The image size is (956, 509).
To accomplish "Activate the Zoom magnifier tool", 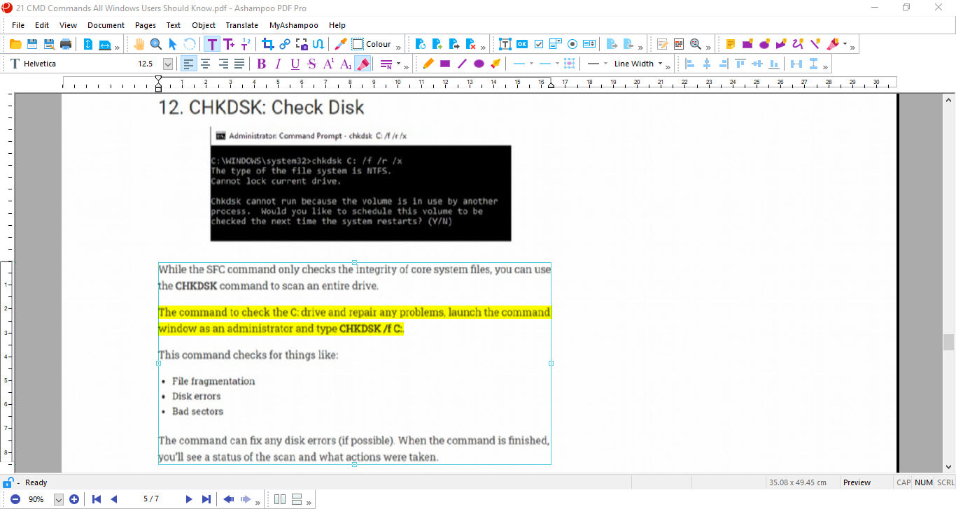I will [x=156, y=44].
